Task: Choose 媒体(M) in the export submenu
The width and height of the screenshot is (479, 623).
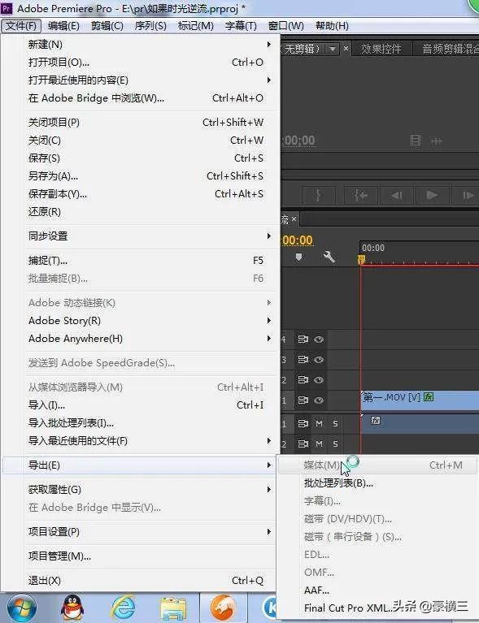Action: tap(377, 465)
